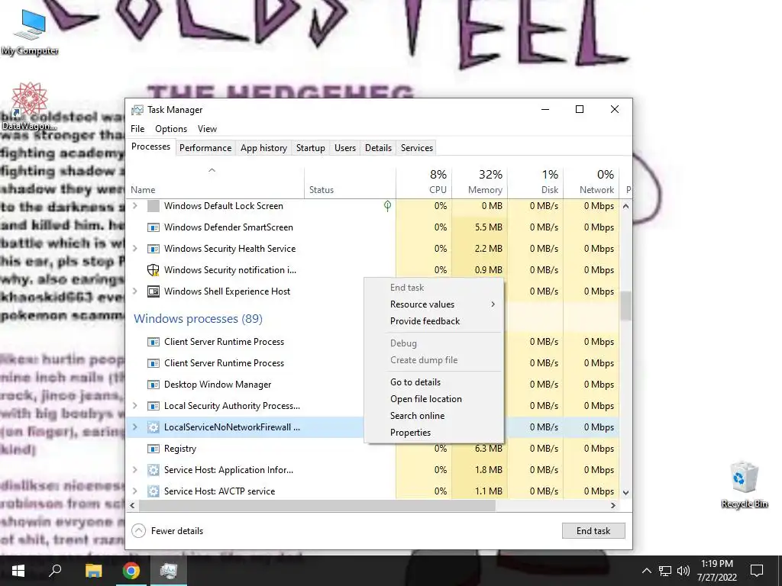Open My Computer desktop icon

[30, 31]
